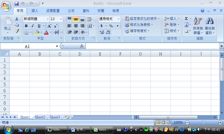The height and width of the screenshot is (134, 224).
Task: Open 設定格式化的條件 conditional formatting menu
Action: [x=142, y=18]
